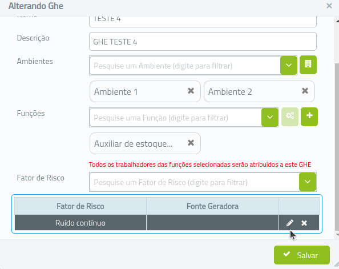Click the gears icon beside Funções

tap(290, 117)
